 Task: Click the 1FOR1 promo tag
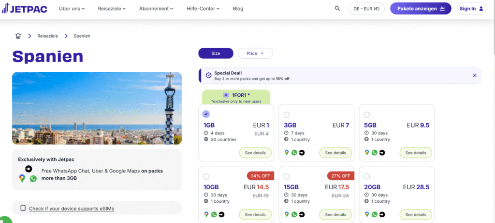coord(236,97)
